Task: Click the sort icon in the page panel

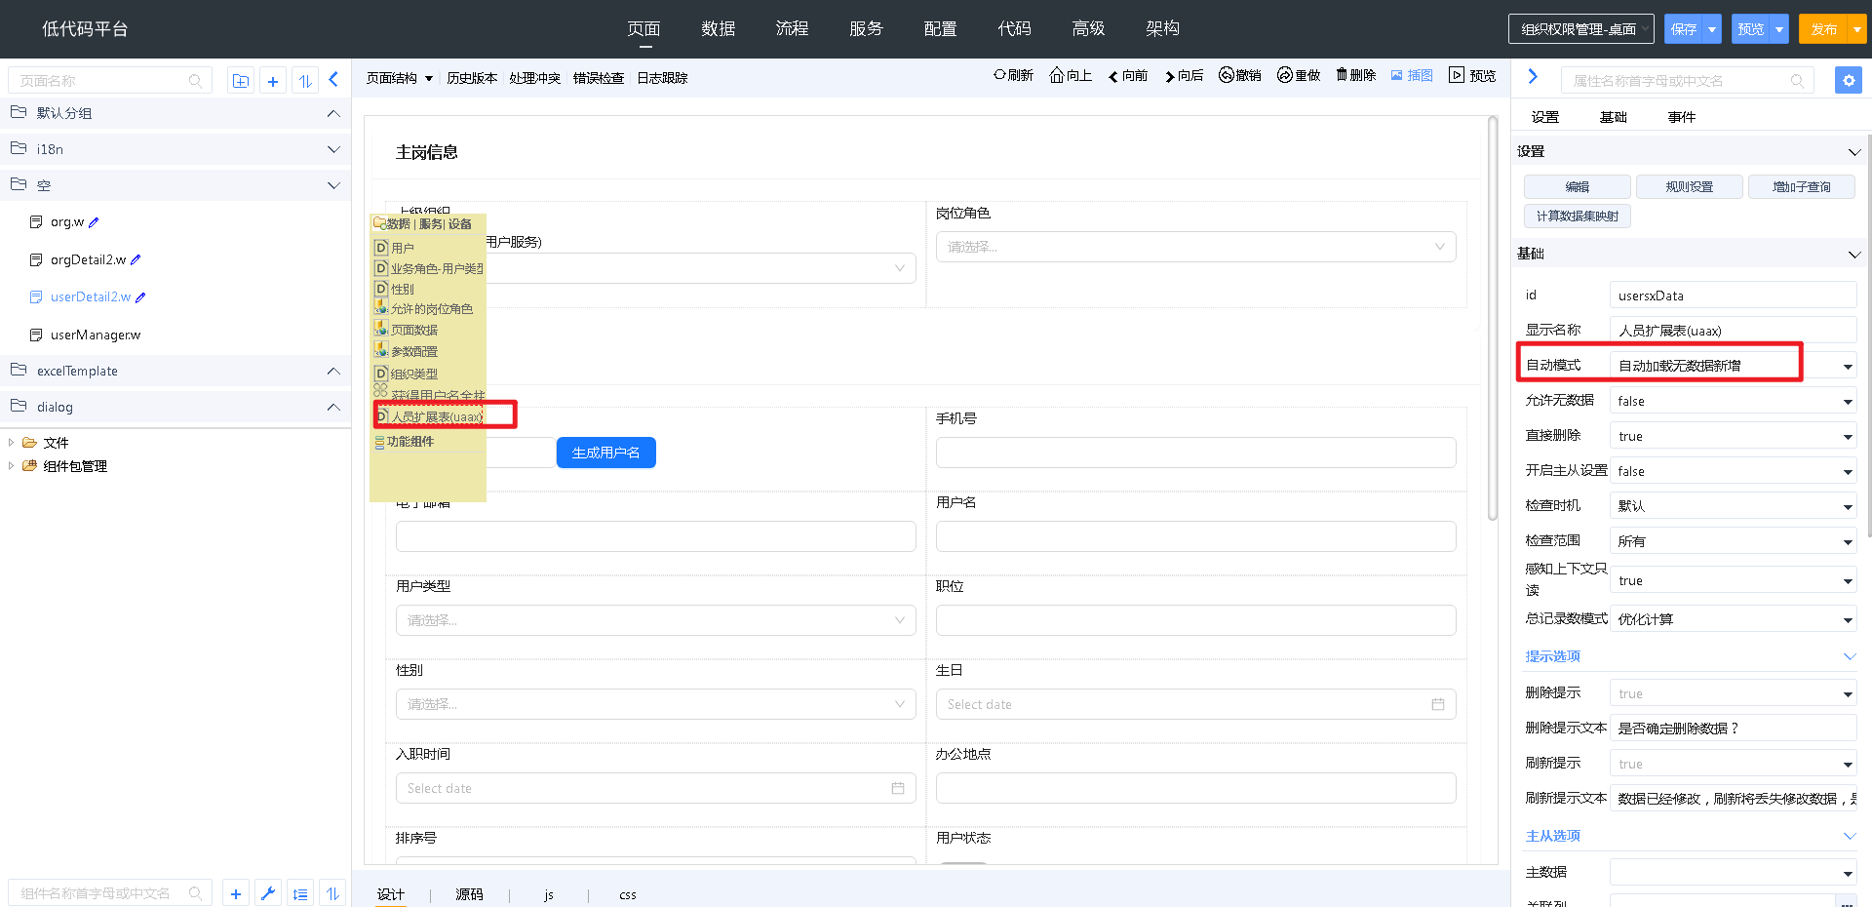Action: (x=305, y=80)
